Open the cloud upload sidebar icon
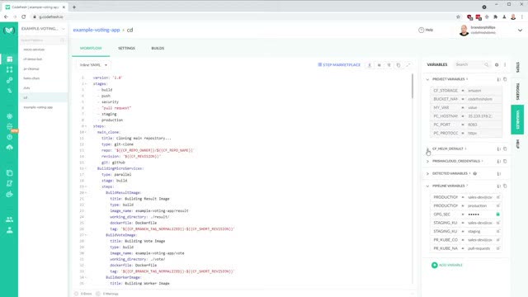 click(x=9, y=147)
